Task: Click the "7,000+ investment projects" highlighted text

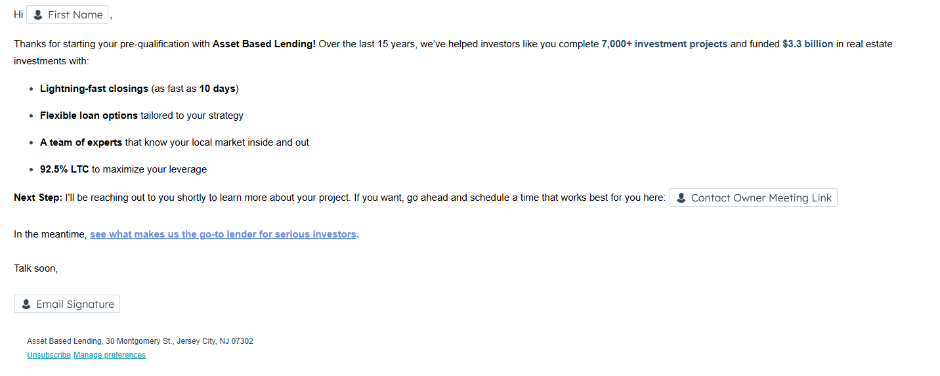Action: pos(664,44)
